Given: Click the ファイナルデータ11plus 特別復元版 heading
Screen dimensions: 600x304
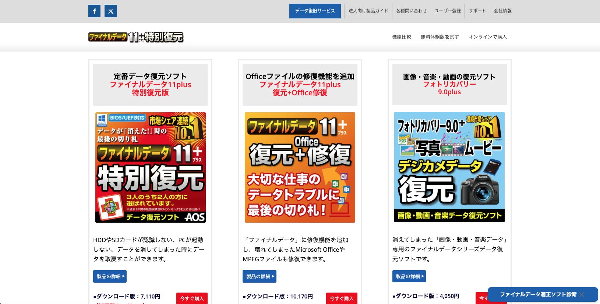Looking at the screenshot, I should (x=151, y=88).
